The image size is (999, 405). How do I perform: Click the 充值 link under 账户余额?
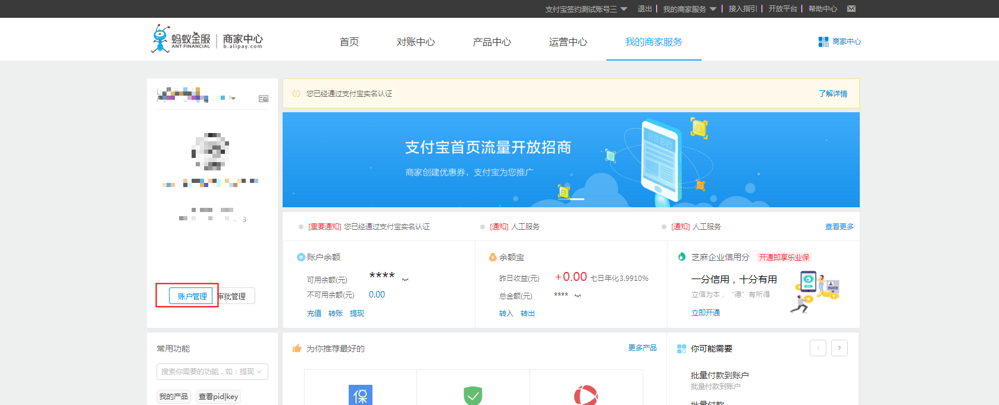pyautogui.click(x=314, y=314)
